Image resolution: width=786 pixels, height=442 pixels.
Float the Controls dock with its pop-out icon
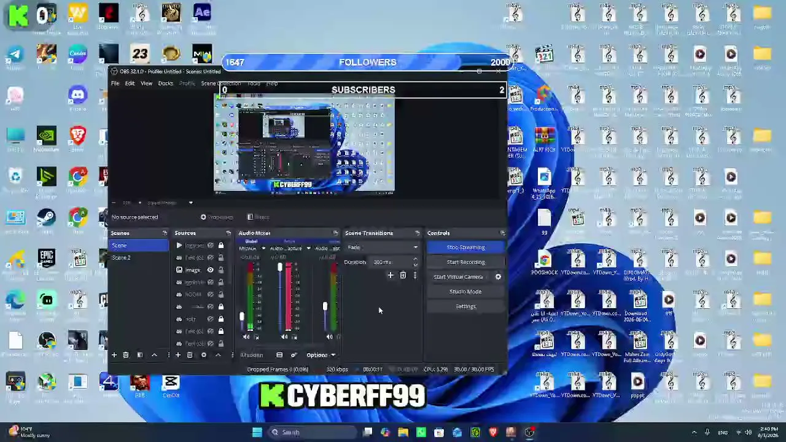pyautogui.click(x=502, y=233)
